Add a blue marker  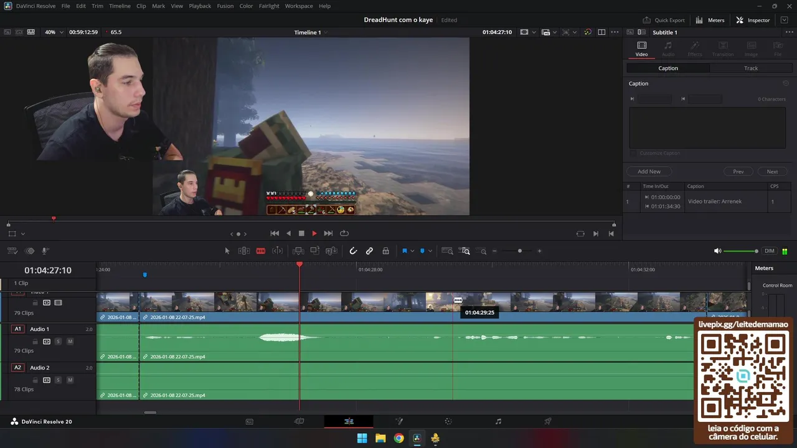[422, 251]
